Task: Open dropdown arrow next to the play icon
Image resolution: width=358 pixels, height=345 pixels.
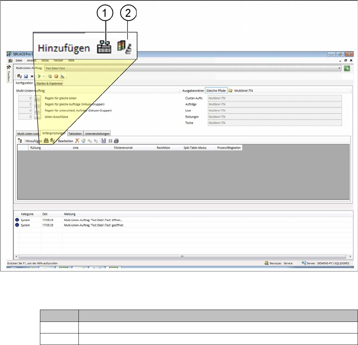Action: pos(44,76)
